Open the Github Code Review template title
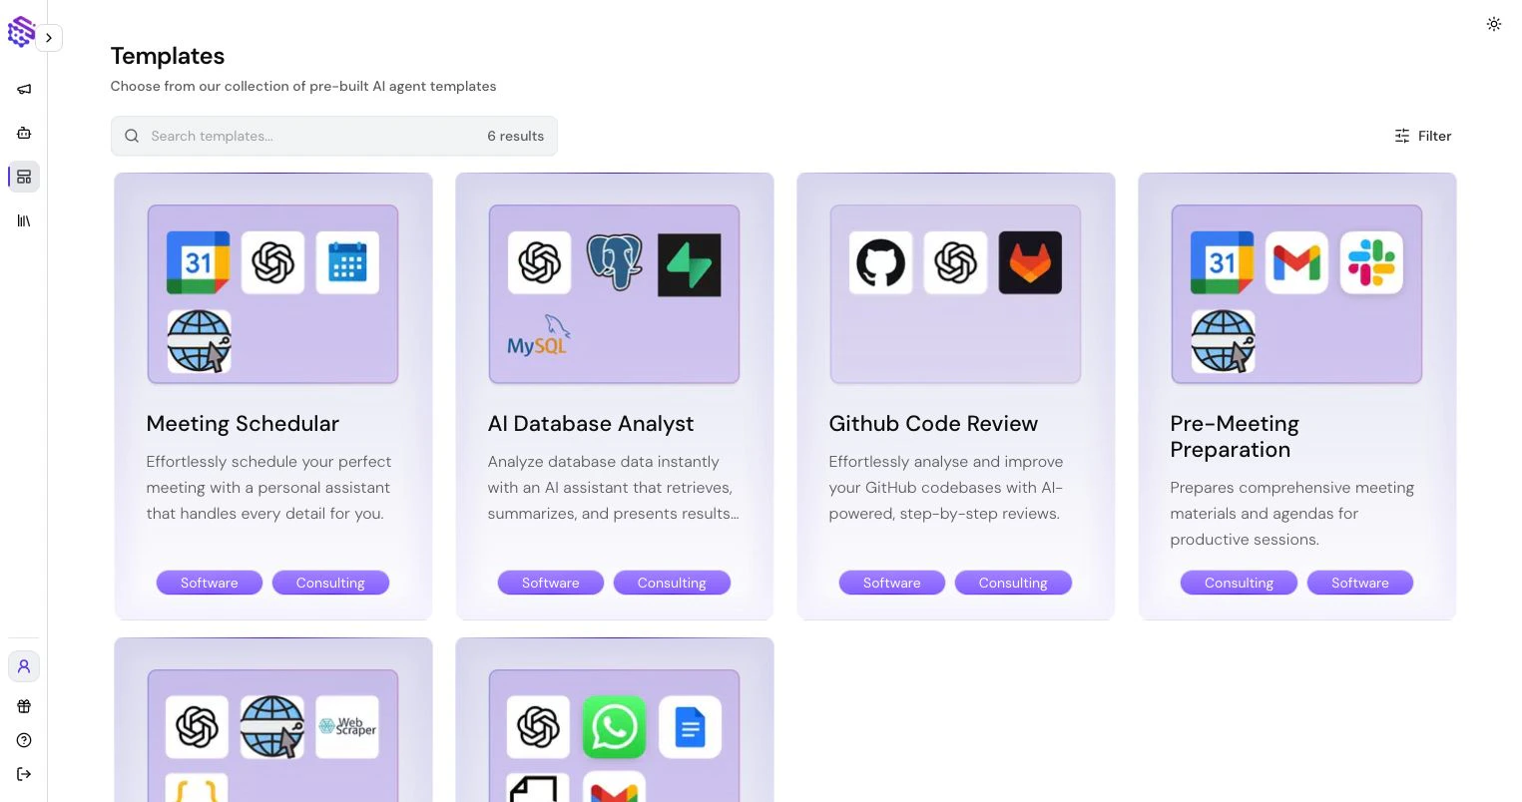Viewport: 1522px width, 802px height. [933, 424]
